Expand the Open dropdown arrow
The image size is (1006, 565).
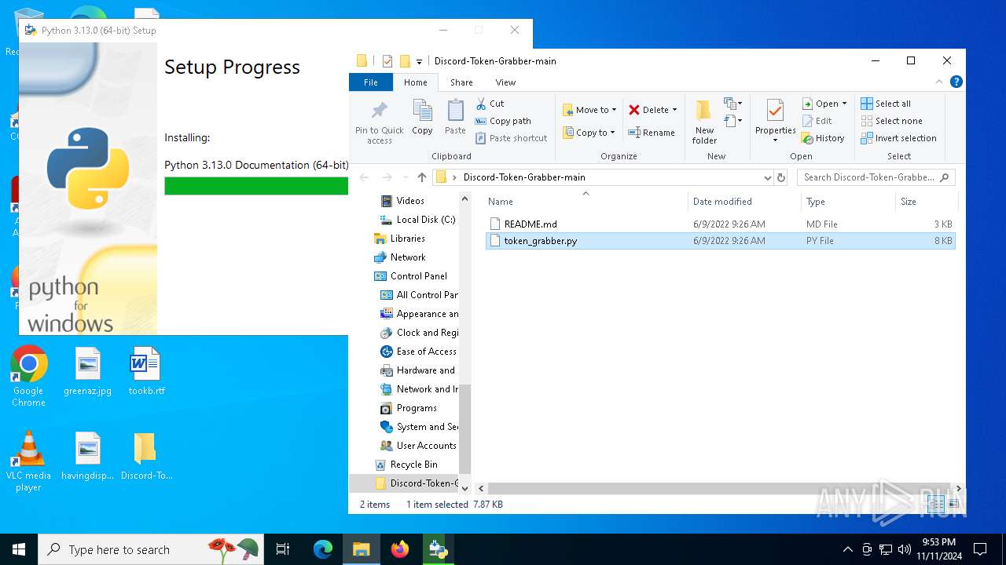pos(844,104)
